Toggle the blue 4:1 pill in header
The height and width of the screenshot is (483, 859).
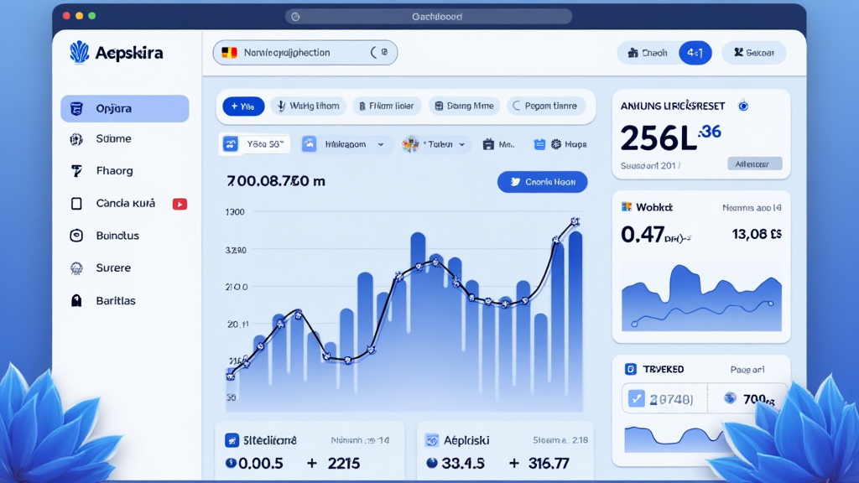pos(695,53)
